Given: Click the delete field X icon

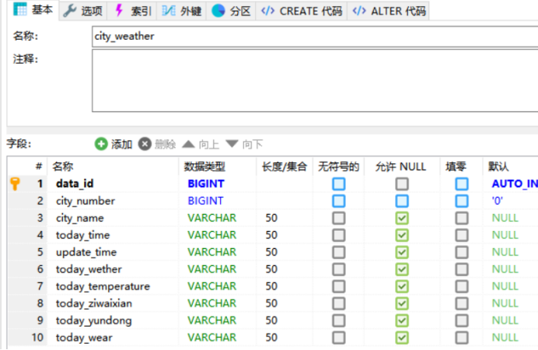Looking at the screenshot, I should point(145,144).
